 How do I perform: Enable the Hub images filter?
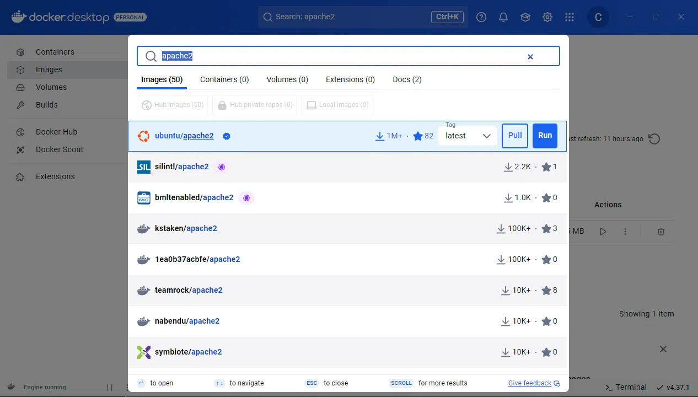(x=172, y=105)
